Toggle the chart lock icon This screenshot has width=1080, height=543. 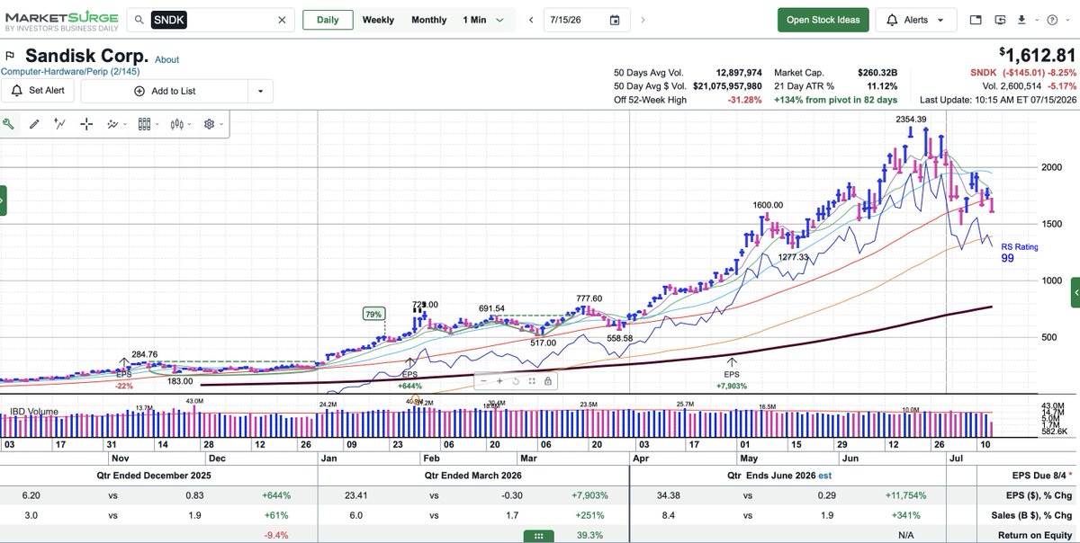click(547, 381)
